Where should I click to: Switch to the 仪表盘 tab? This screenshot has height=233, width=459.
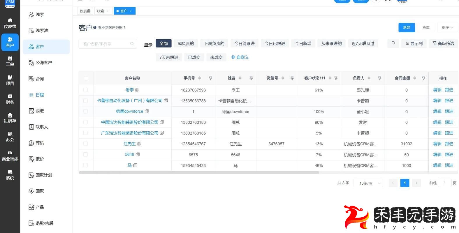(x=85, y=11)
